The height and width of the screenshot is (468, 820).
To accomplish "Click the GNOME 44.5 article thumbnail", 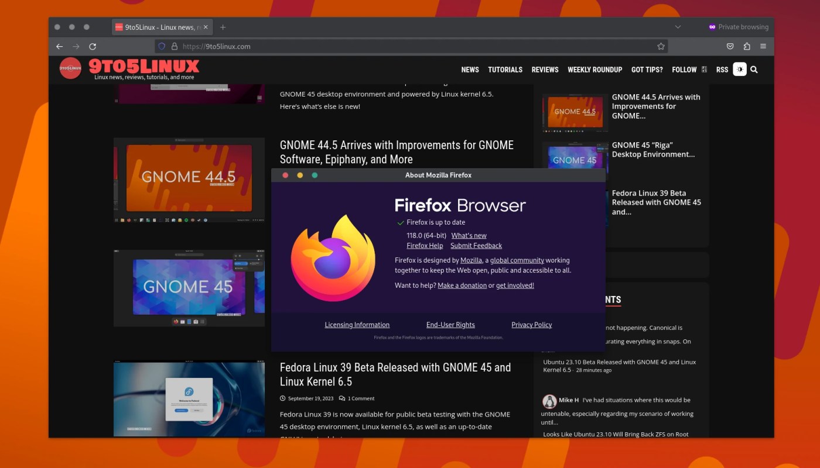I will pyautogui.click(x=189, y=180).
